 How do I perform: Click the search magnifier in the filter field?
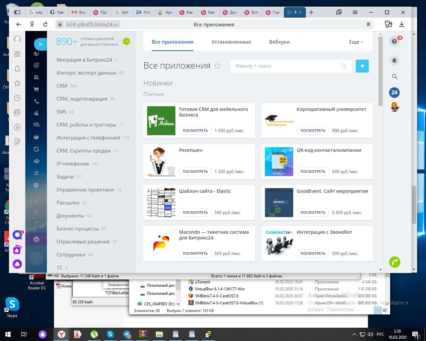344,66
